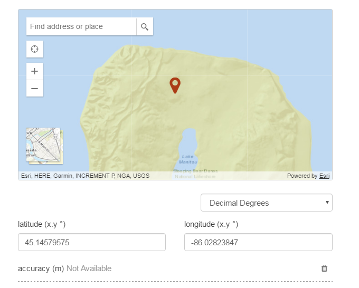Click the longitude input field
The width and height of the screenshot is (359, 288).
(x=258, y=242)
